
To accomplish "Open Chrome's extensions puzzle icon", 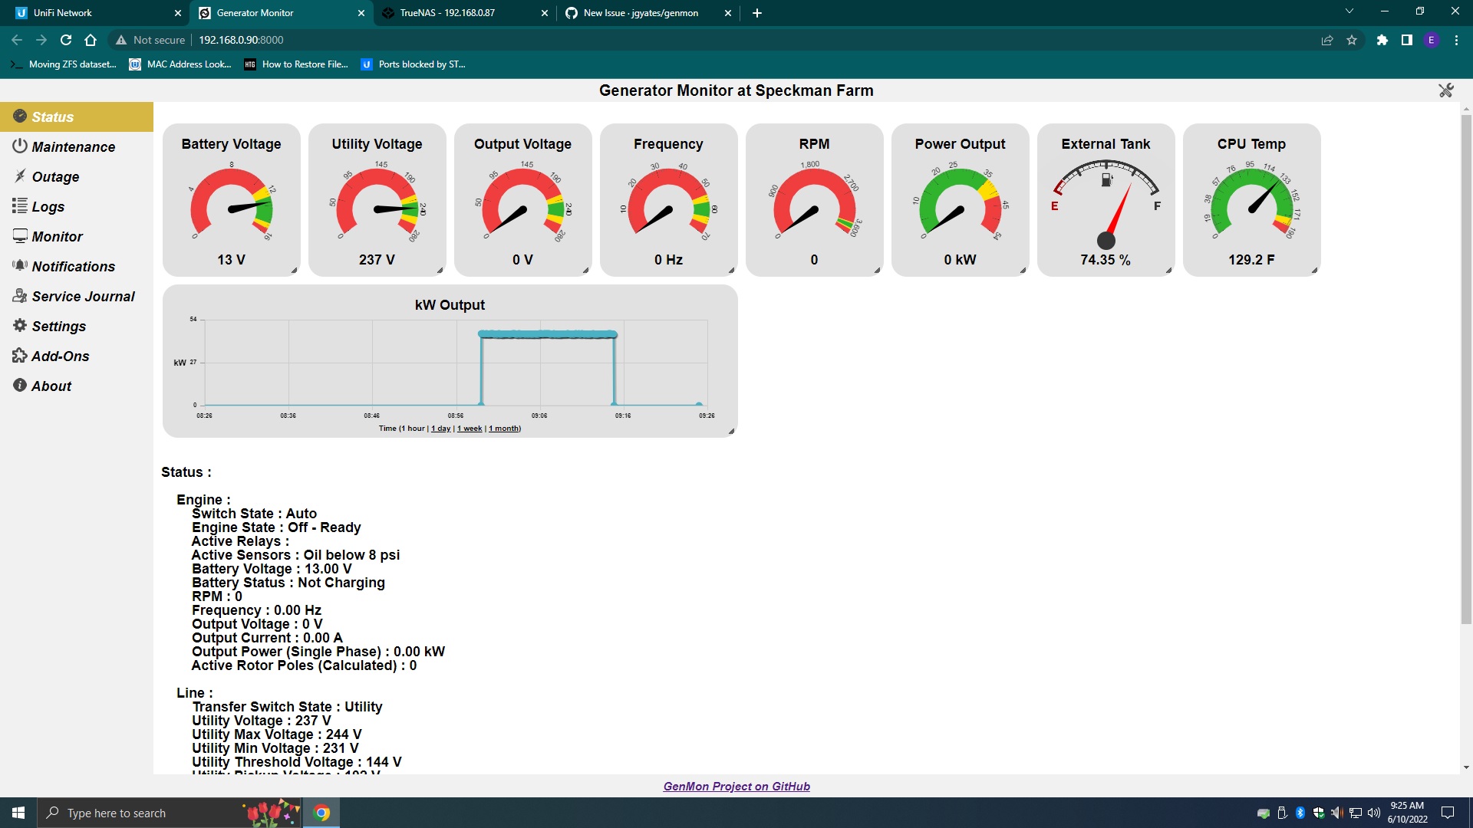I will tap(1382, 40).
